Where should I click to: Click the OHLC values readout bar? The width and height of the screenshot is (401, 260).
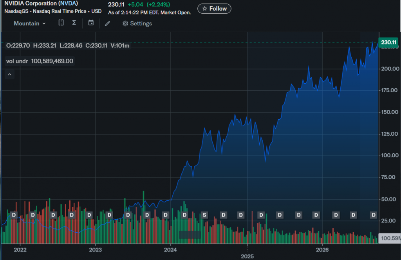68,46
